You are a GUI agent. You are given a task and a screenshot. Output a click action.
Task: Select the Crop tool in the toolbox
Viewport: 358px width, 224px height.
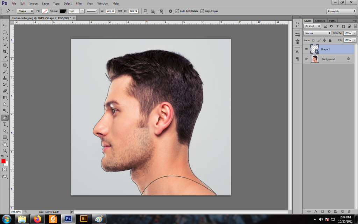point(5,51)
